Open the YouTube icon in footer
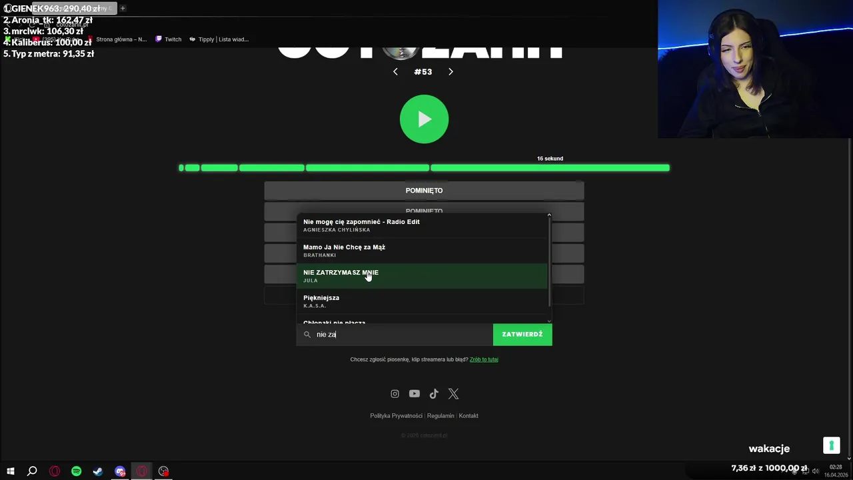853x480 pixels. (x=415, y=394)
